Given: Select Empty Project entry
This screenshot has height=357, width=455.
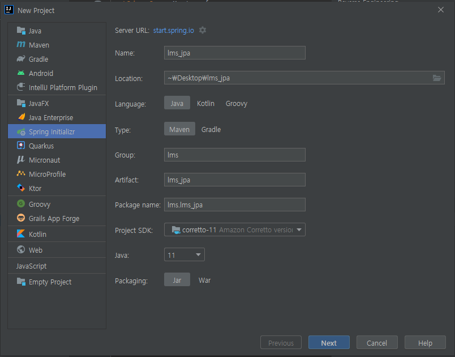Looking at the screenshot, I should (x=57, y=282).
